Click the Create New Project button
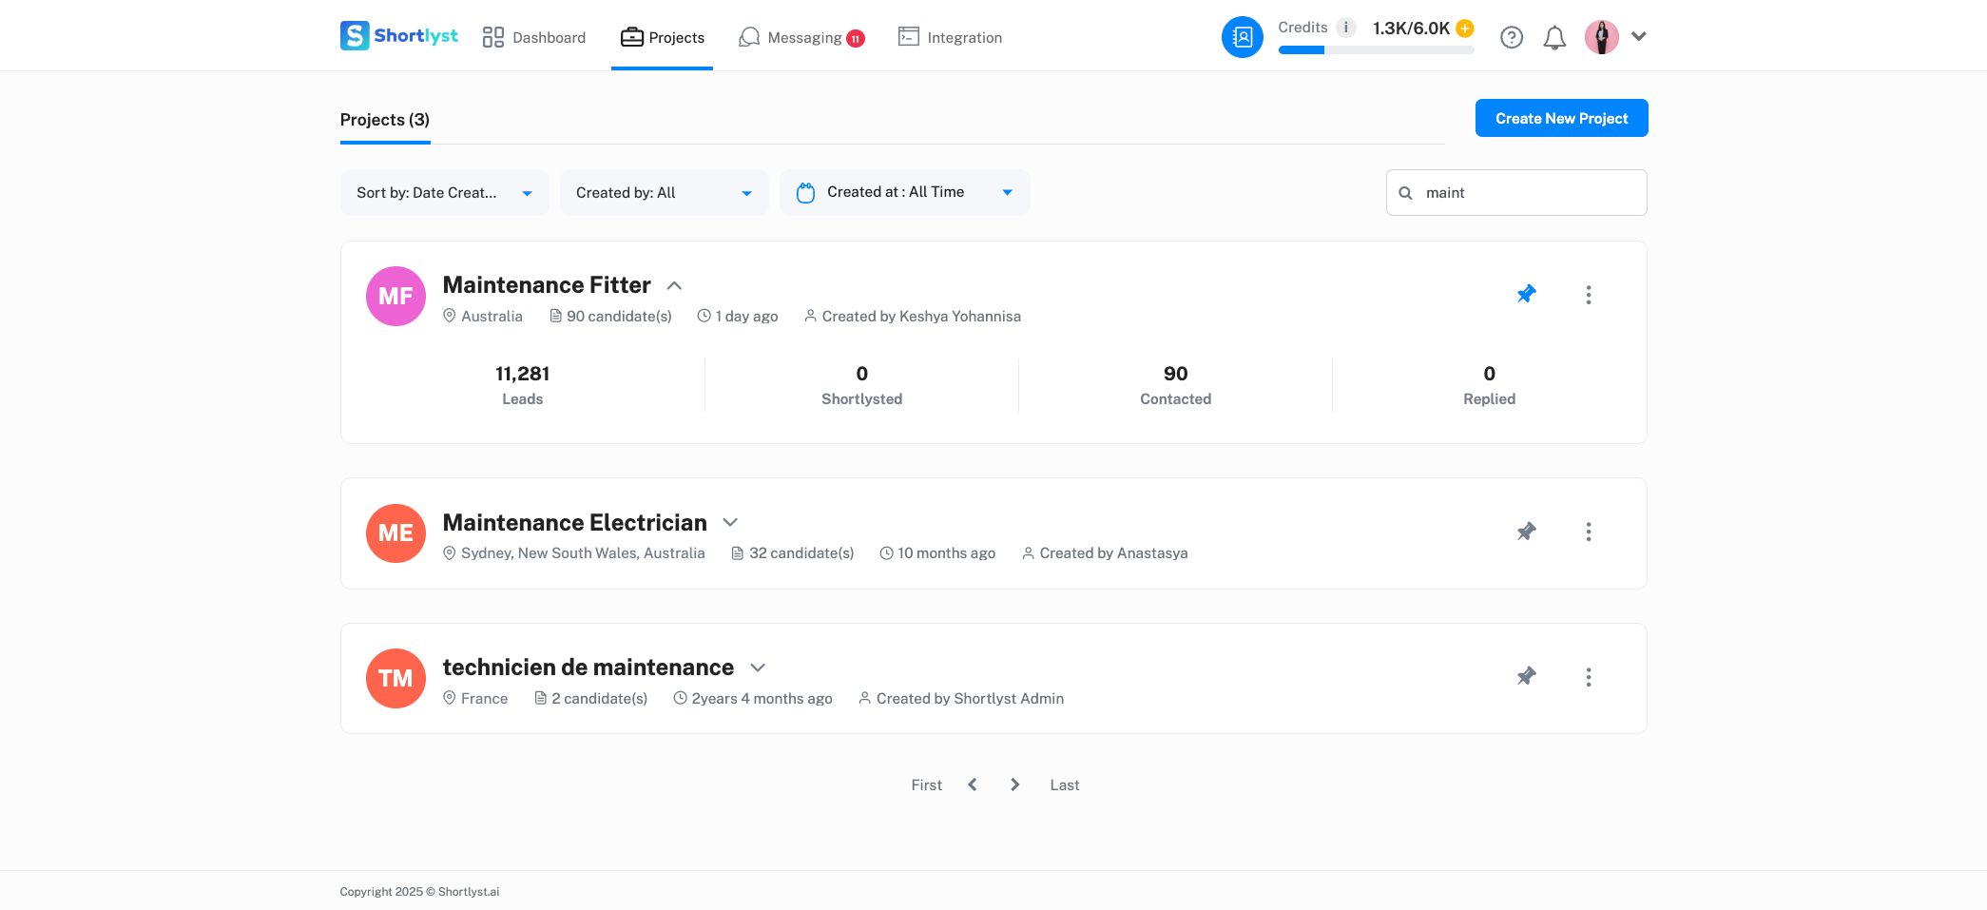 tap(1561, 118)
